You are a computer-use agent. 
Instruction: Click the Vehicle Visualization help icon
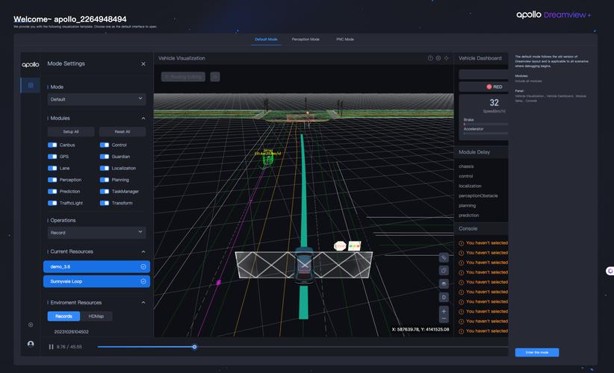(430, 58)
